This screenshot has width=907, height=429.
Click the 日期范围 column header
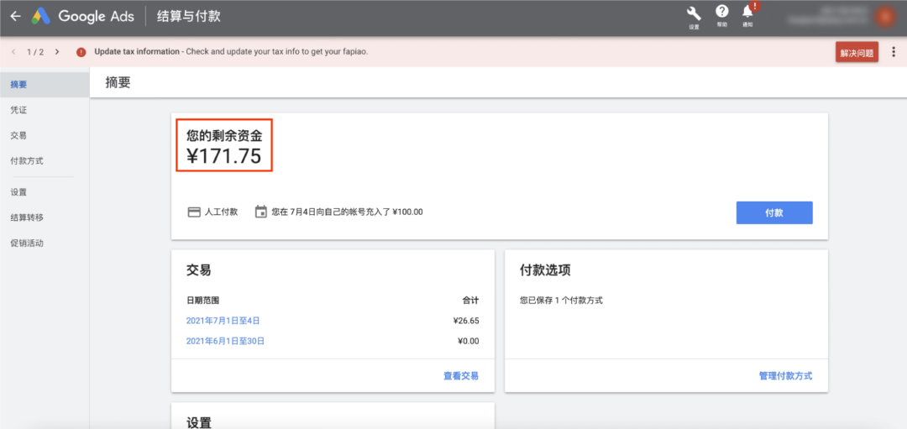pyautogui.click(x=202, y=300)
